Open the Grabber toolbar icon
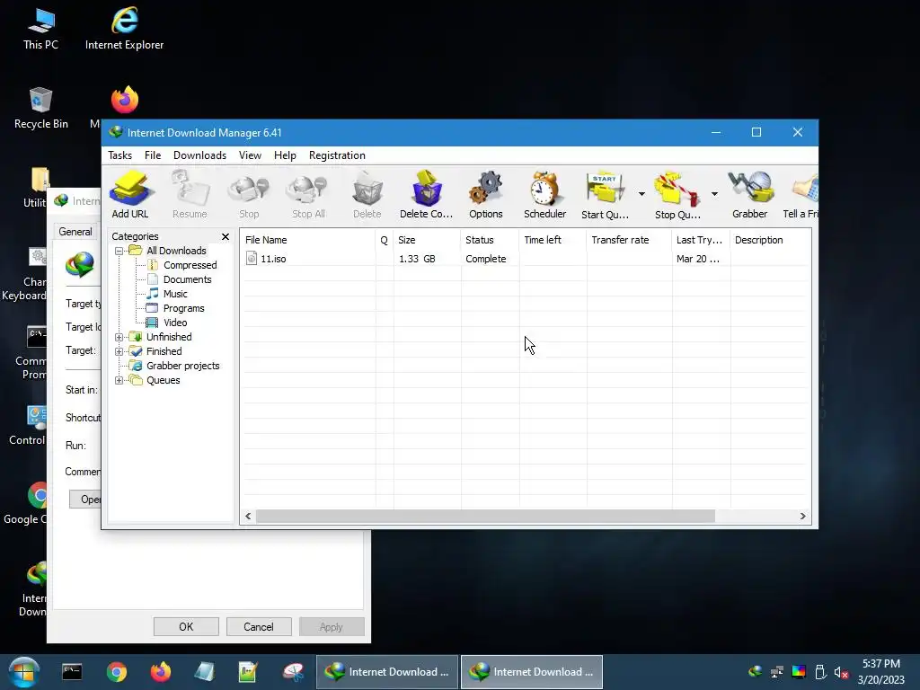This screenshot has height=690, width=920. (x=750, y=194)
